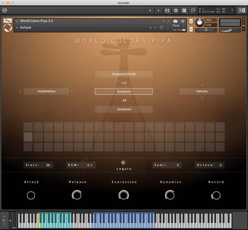Click the exclamation panic button
The image size is (248, 230).
point(232,10)
